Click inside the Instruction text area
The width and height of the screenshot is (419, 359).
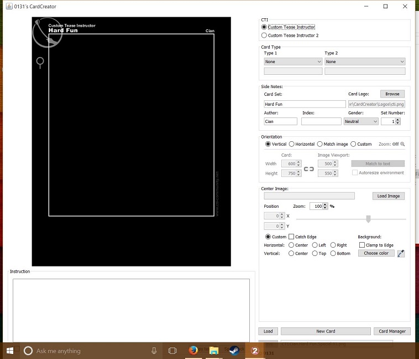tap(131, 310)
